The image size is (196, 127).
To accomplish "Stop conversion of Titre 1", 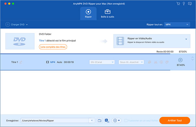I will click(180, 60).
